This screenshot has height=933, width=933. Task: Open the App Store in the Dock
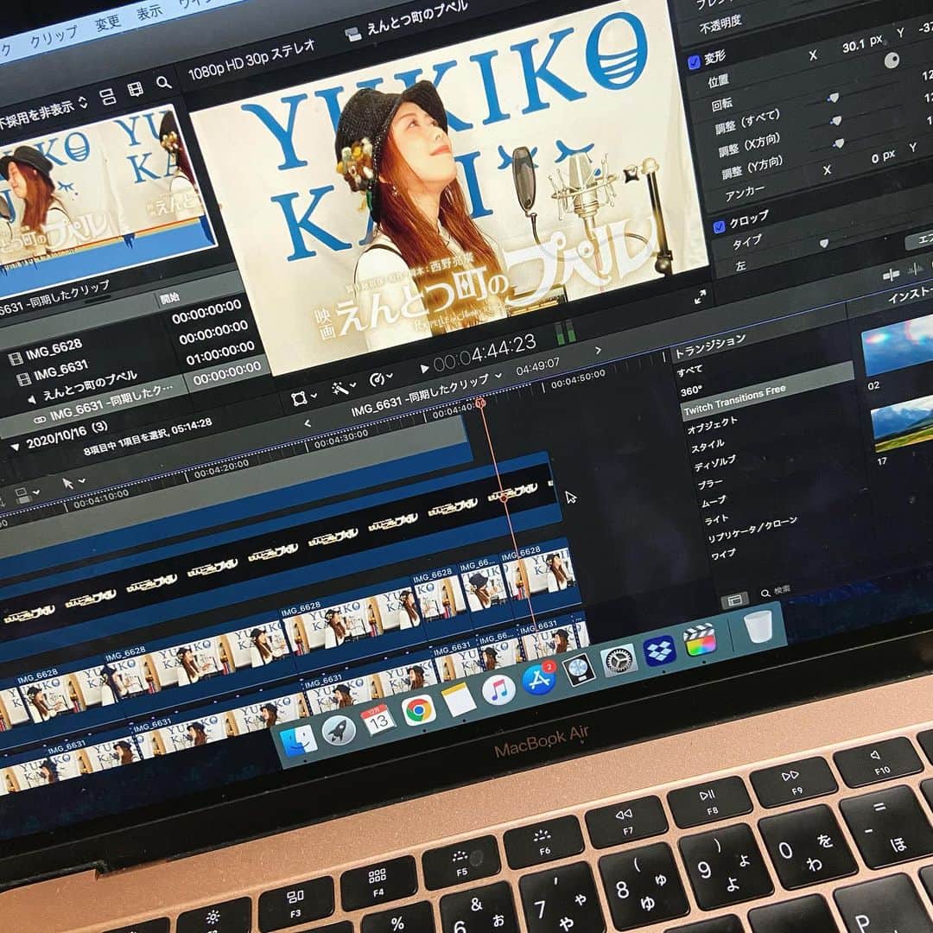click(539, 680)
